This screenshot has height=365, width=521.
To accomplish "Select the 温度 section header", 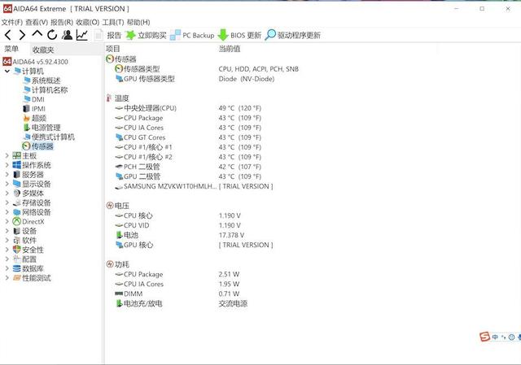I will [x=117, y=98].
